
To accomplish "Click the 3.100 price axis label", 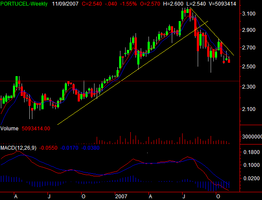I will (249, 14).
